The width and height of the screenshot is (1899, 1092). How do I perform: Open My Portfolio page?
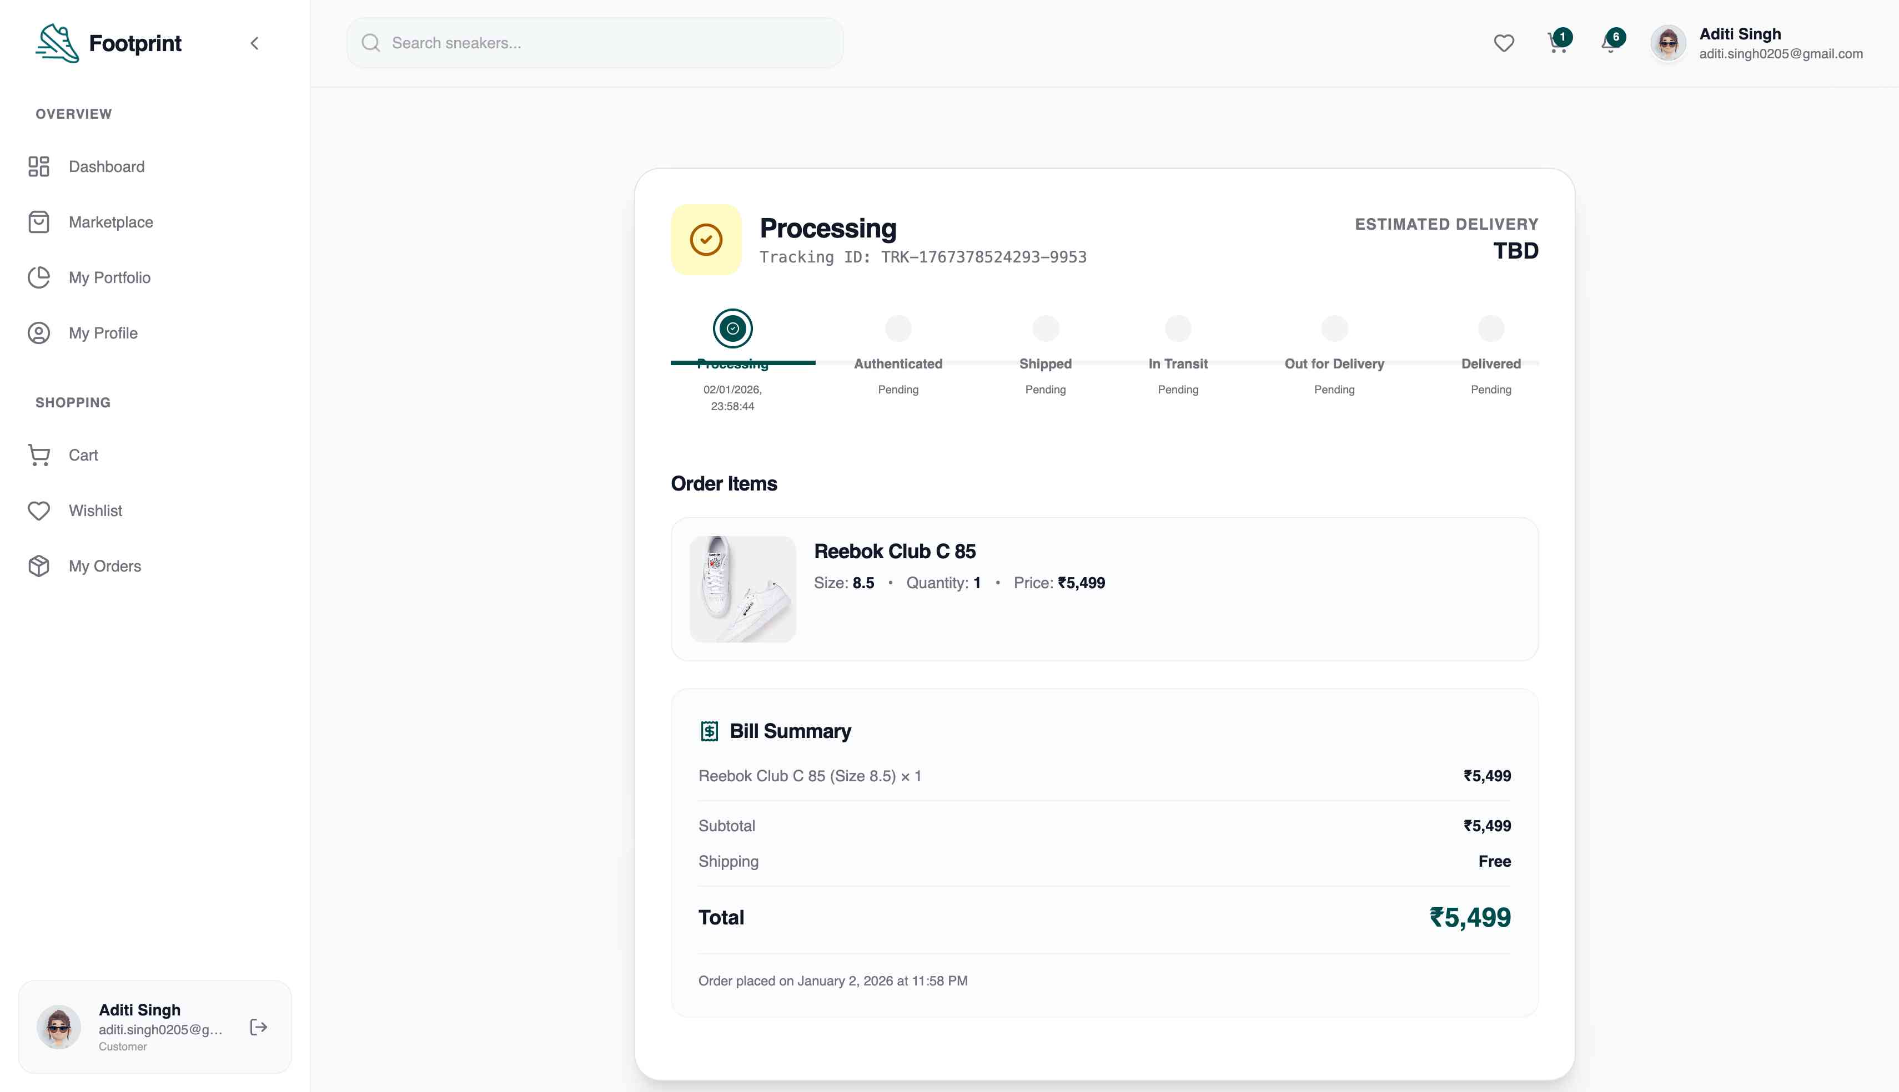click(109, 277)
